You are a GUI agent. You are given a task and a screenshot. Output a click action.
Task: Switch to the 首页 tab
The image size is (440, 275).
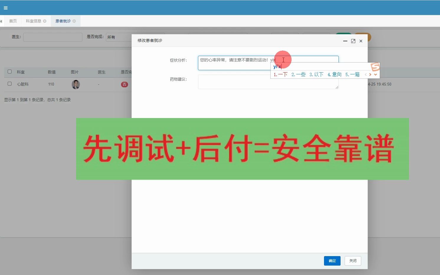[13, 21]
